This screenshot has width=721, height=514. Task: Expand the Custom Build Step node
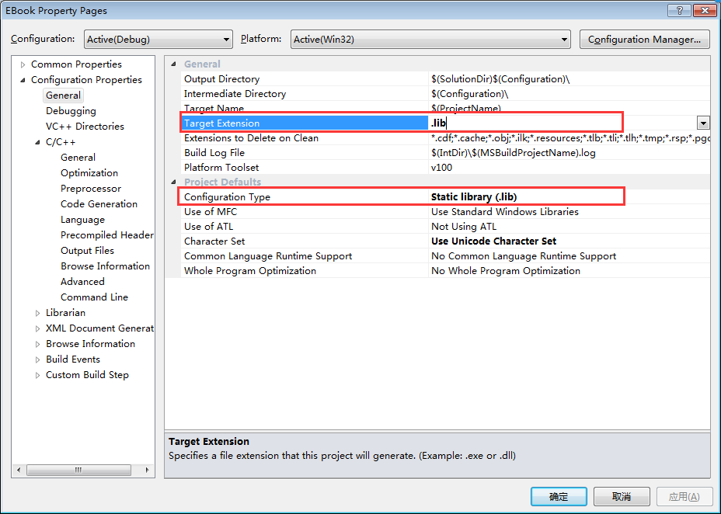tap(37, 375)
